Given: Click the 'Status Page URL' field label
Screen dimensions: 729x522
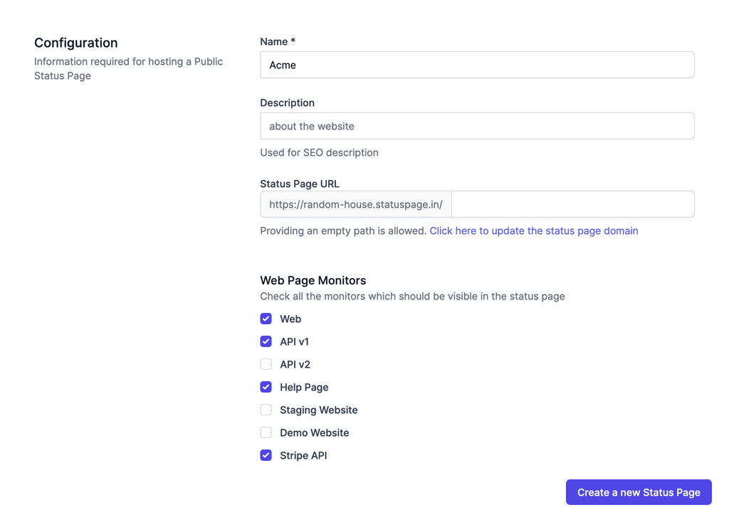Looking at the screenshot, I should click(300, 184).
